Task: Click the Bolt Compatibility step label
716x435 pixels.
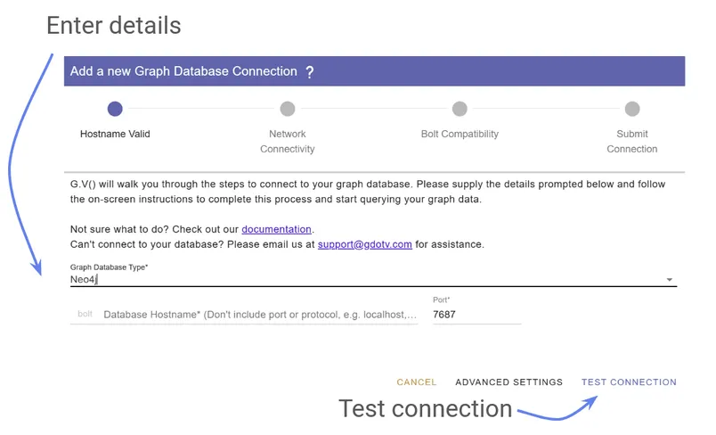Action: (x=460, y=134)
